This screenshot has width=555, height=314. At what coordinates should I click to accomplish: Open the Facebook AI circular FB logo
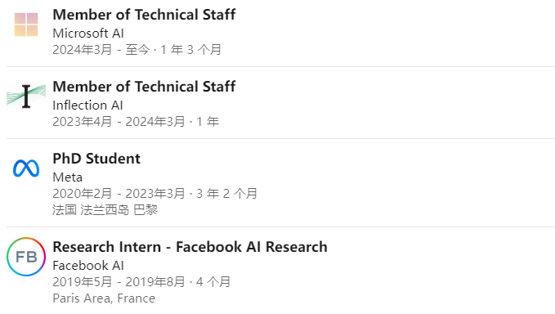click(x=26, y=257)
